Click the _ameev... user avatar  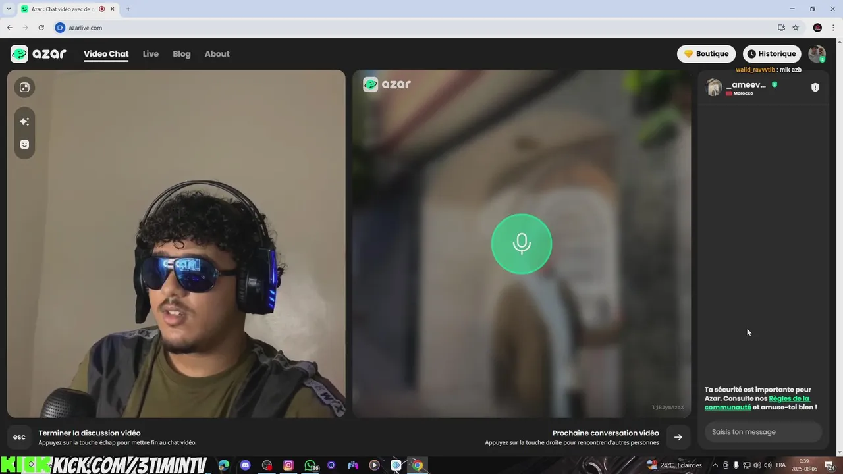point(714,88)
